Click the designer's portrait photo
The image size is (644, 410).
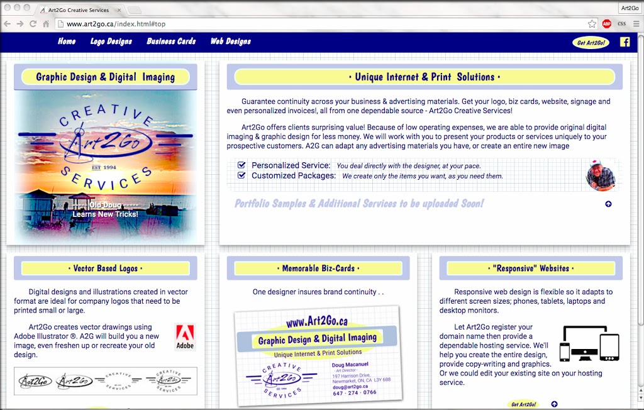(601, 175)
